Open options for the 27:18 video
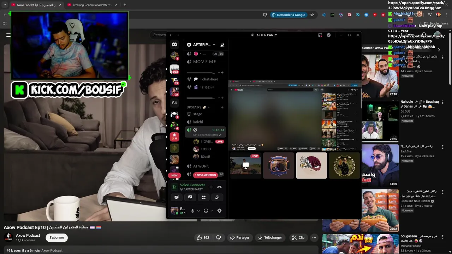The width and height of the screenshot is (452, 254). coord(442,58)
